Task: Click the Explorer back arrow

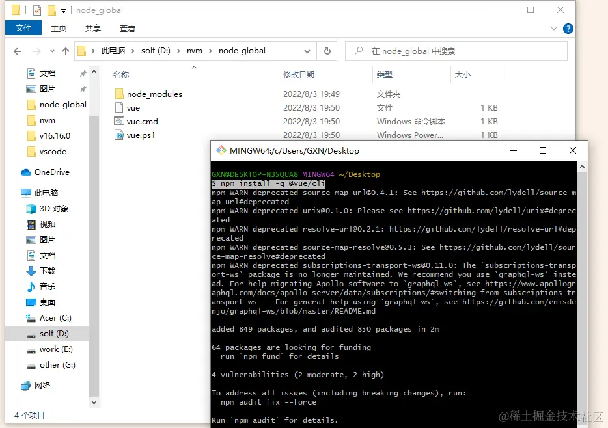Action: 18,51
